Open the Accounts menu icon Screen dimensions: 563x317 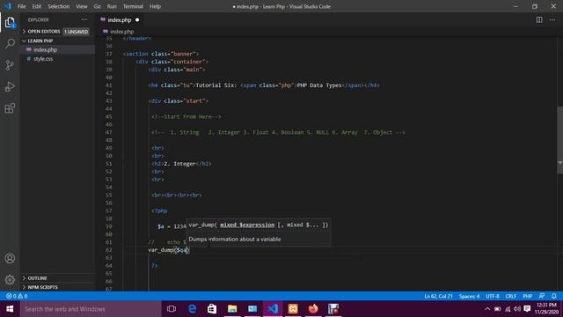(x=10, y=258)
